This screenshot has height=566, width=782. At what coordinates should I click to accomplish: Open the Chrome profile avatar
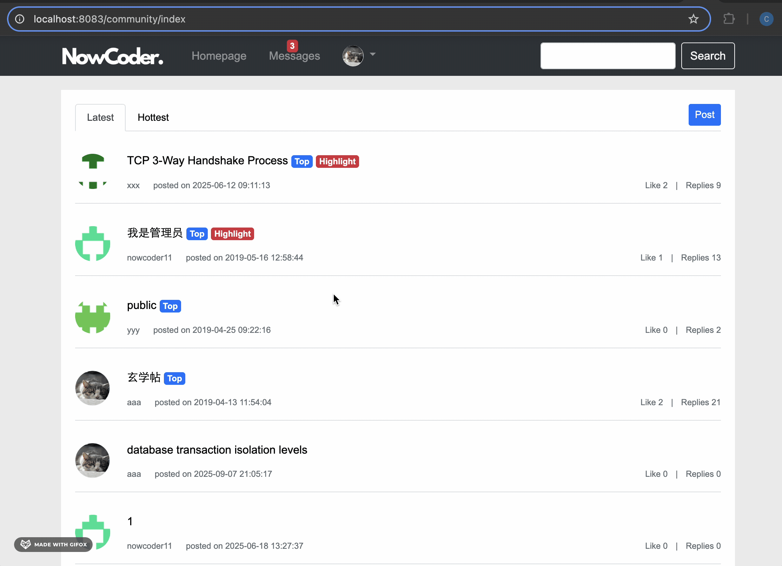[x=766, y=19]
